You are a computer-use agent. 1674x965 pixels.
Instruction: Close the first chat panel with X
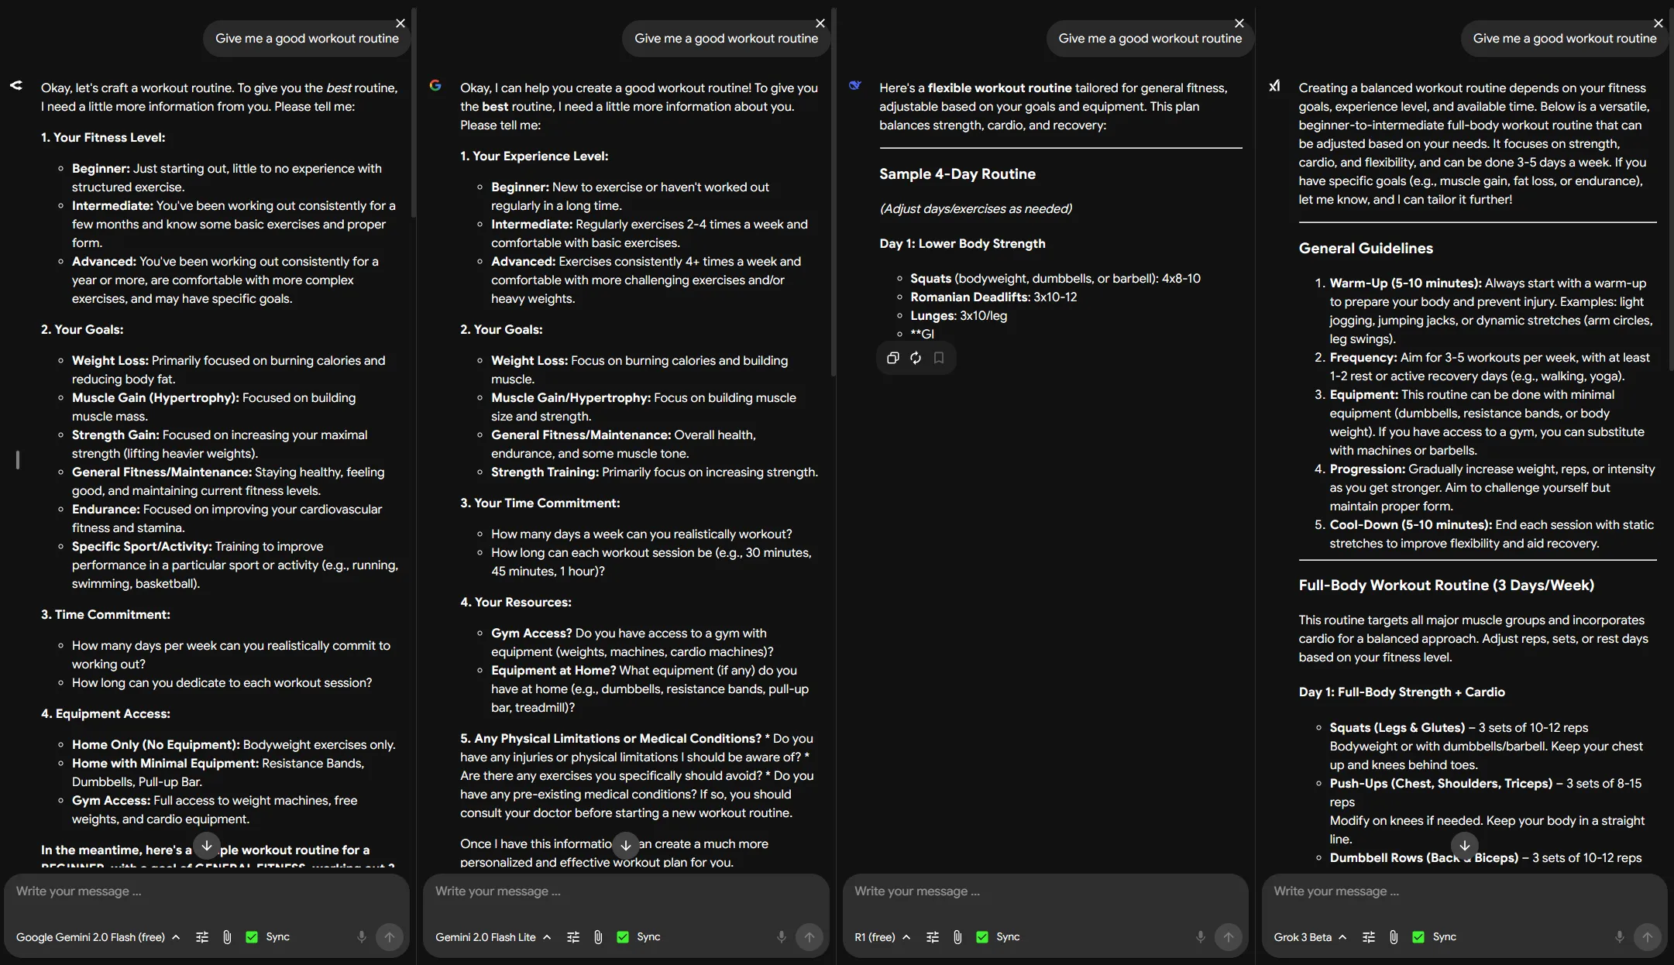tap(400, 23)
